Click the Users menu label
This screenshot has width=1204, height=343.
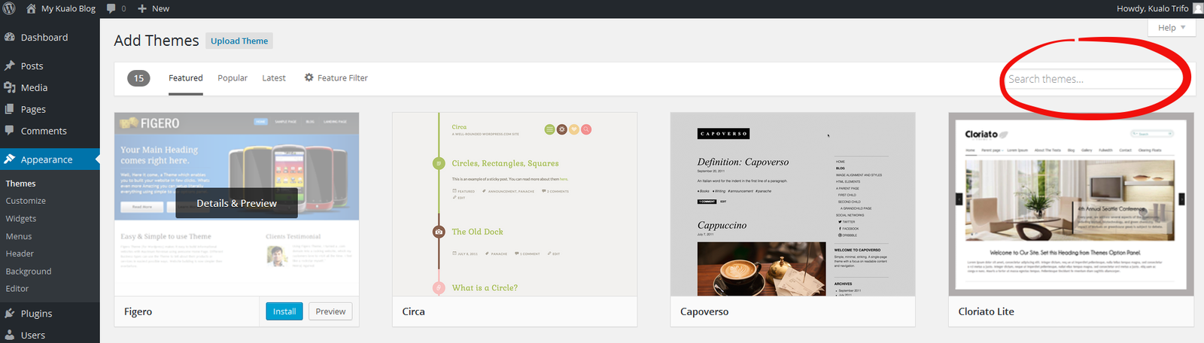pos(33,335)
